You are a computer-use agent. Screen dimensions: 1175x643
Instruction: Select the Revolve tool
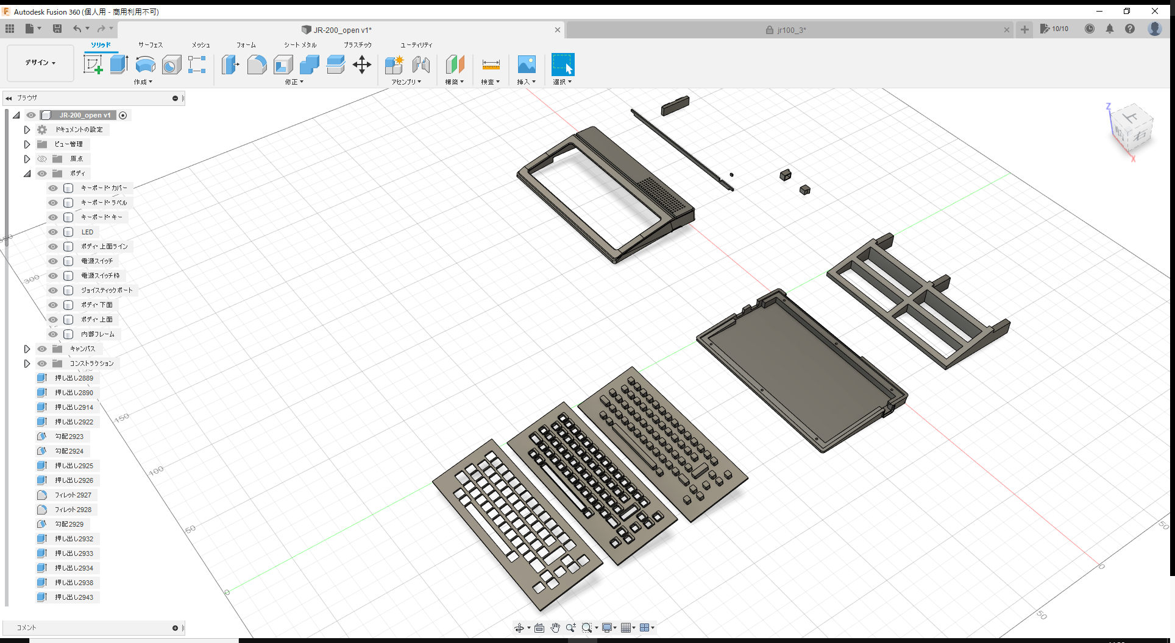(x=145, y=65)
